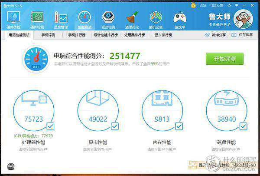Uncheck the 显卡性能 checkbox

pos(114,126)
